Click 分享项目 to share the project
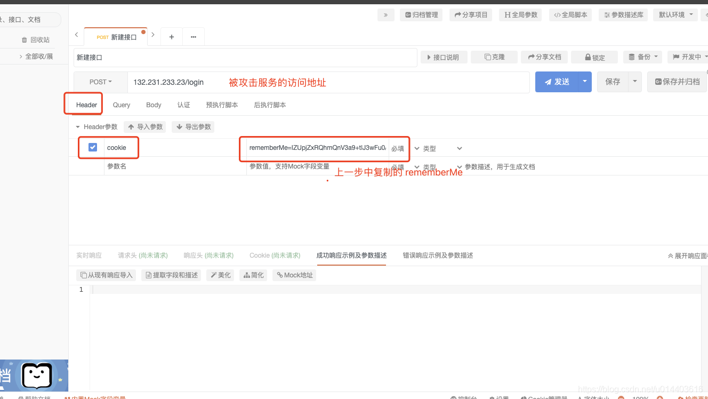This screenshot has width=708, height=399. (470, 14)
